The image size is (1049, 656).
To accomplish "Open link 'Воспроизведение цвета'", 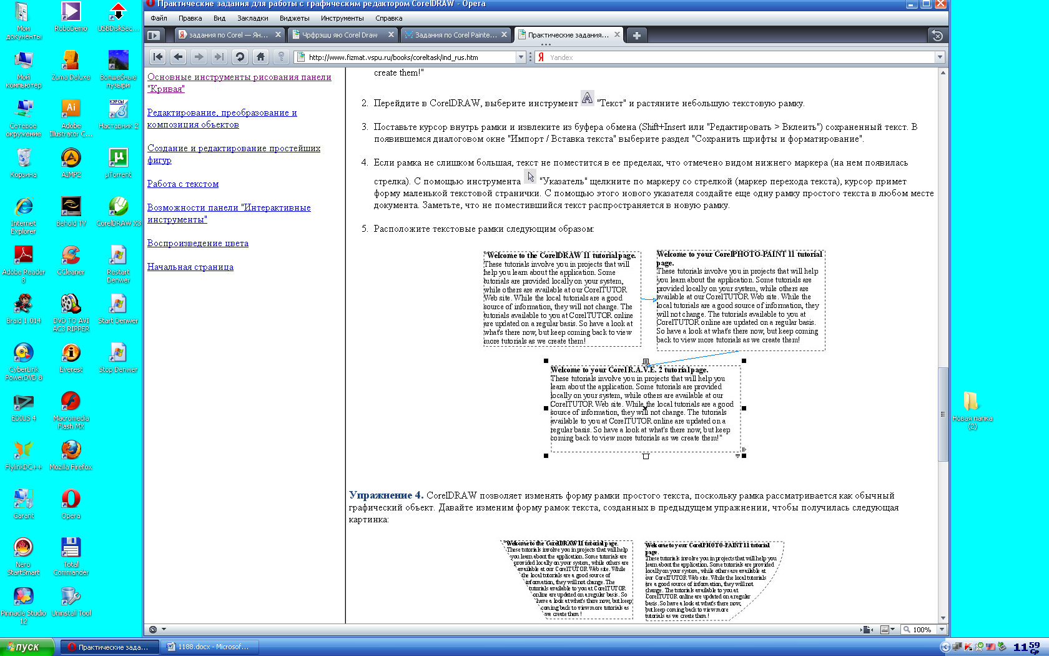I will [198, 243].
